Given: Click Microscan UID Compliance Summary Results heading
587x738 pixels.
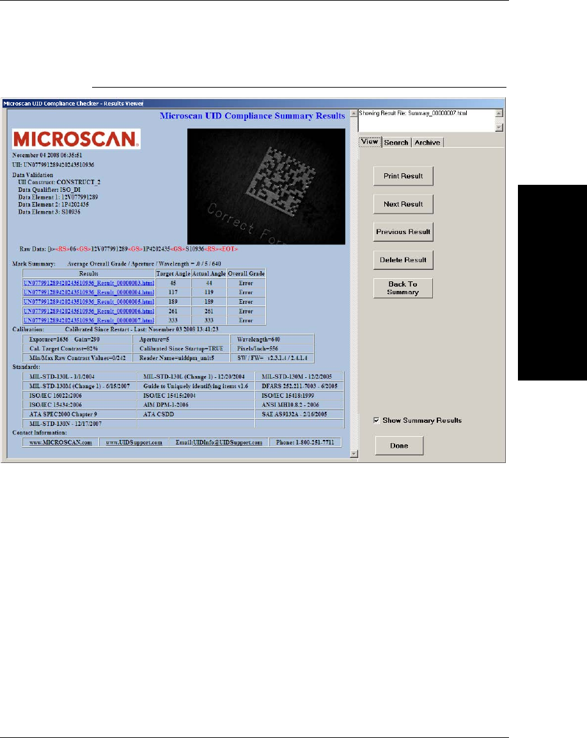Looking at the screenshot, I should pos(253,116).
